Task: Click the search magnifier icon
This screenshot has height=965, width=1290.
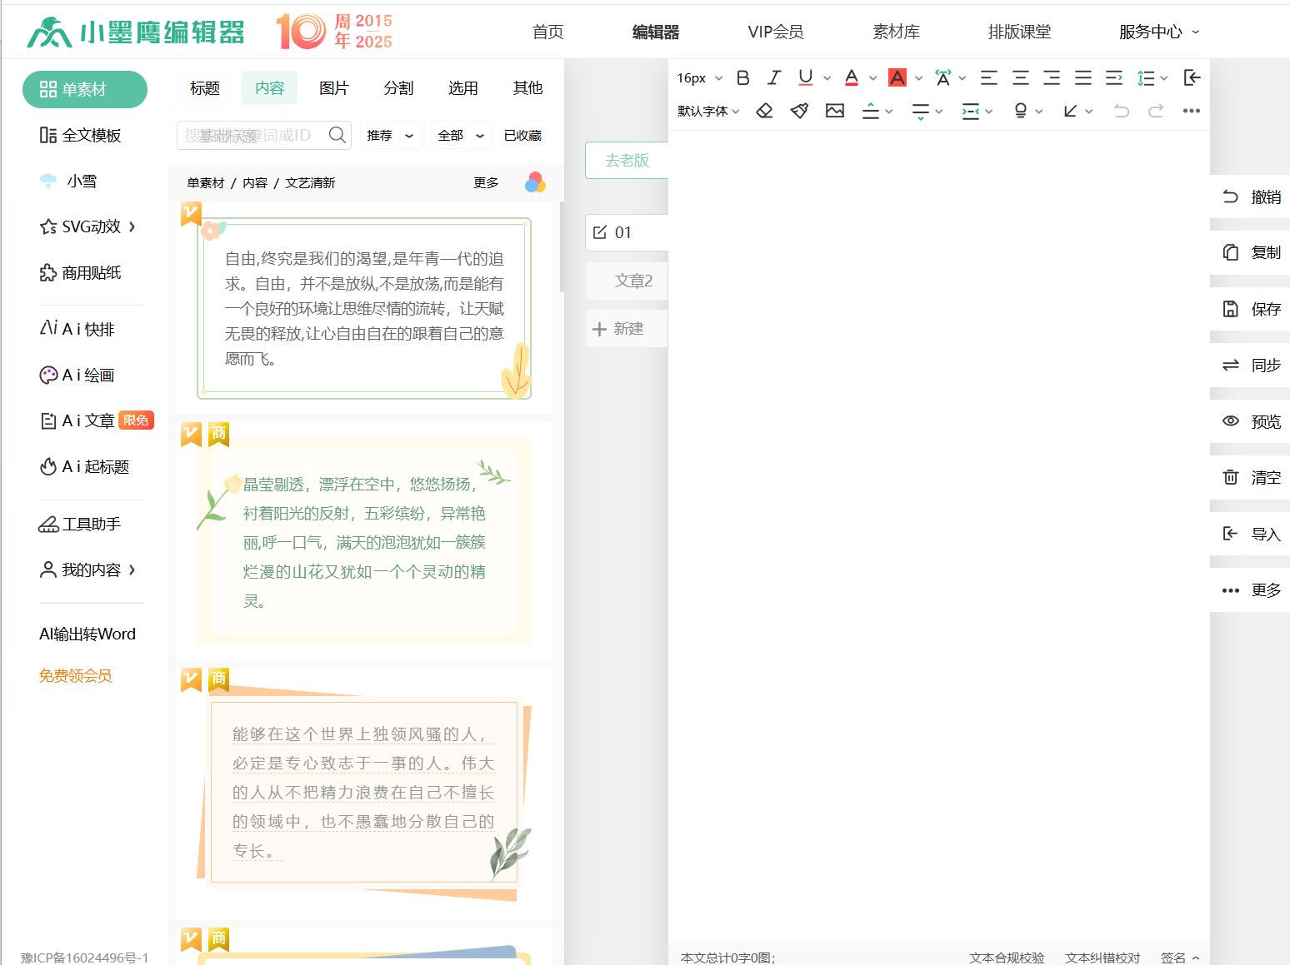Action: click(337, 135)
